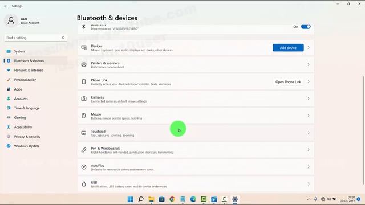The height and width of the screenshot is (205, 365).
Task: Open Gaming settings
Action: click(35, 118)
